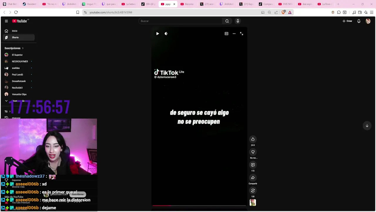Open DrossRotzank channel subscription
The image size is (376, 212).
pos(19,81)
